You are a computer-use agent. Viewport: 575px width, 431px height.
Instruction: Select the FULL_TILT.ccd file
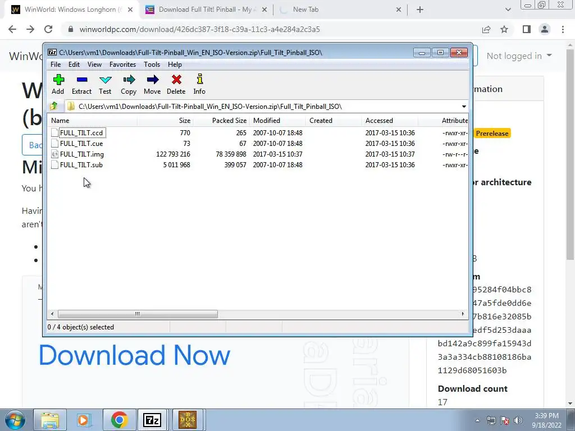point(81,133)
